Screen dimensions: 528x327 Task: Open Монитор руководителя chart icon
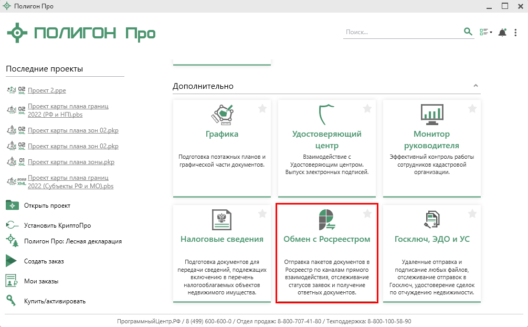point(431,113)
